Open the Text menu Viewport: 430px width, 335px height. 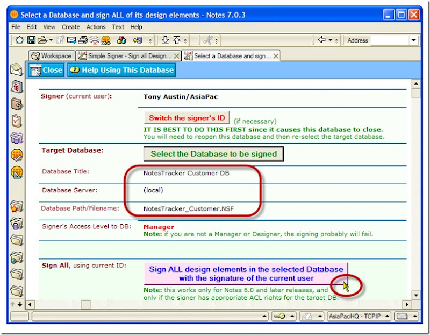(118, 27)
